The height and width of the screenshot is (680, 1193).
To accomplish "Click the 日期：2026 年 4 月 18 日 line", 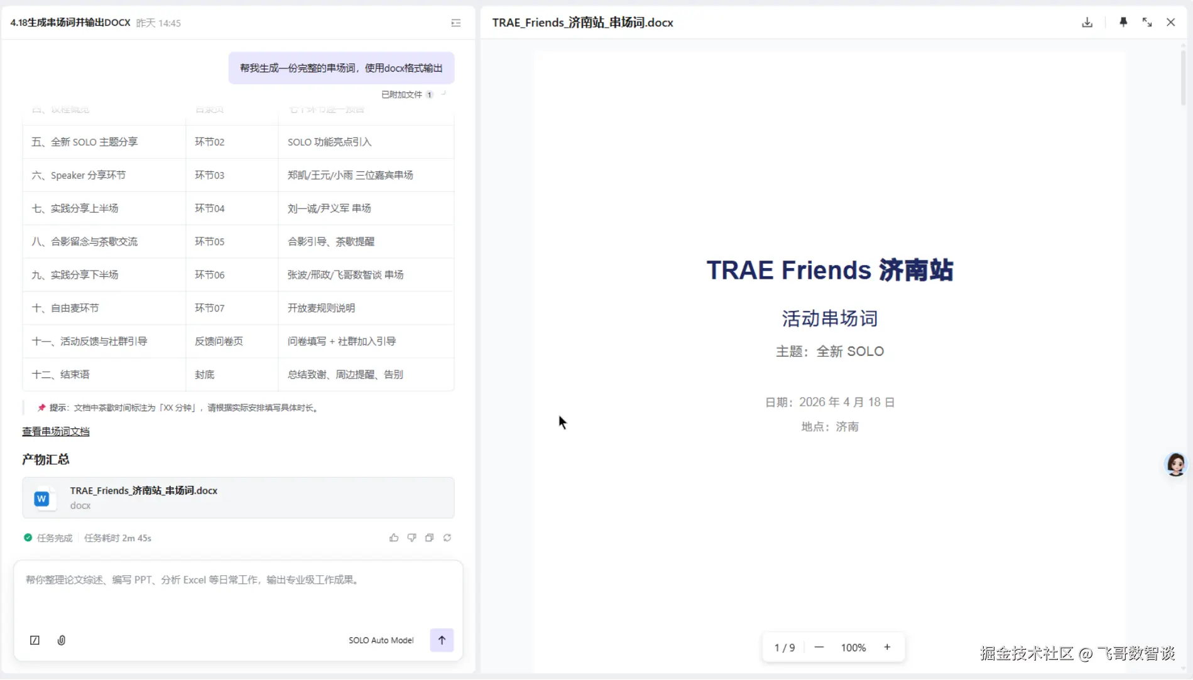I will click(830, 402).
